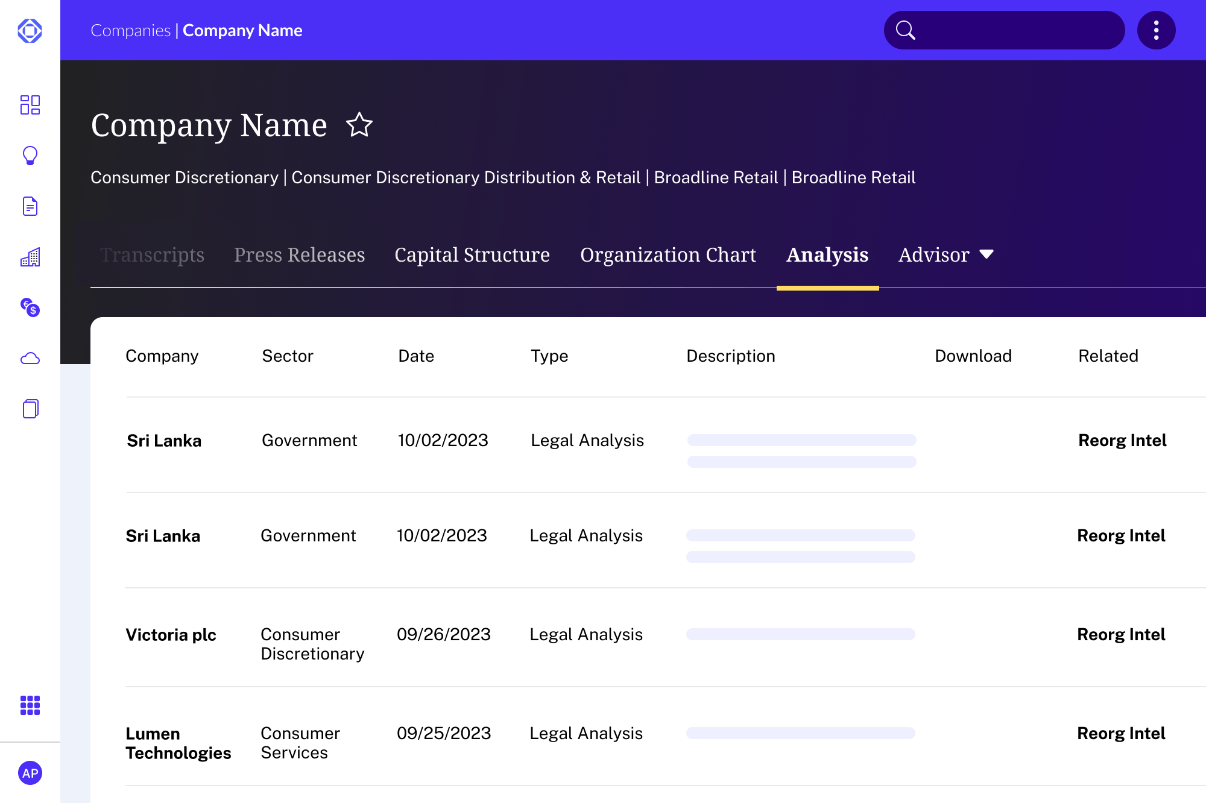Click the app logo in sidebar
Image resolution: width=1206 pixels, height=803 pixels.
(30, 31)
